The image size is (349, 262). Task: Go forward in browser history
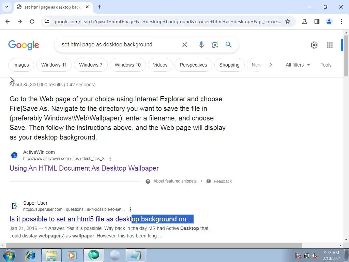pyautogui.click(x=20, y=21)
